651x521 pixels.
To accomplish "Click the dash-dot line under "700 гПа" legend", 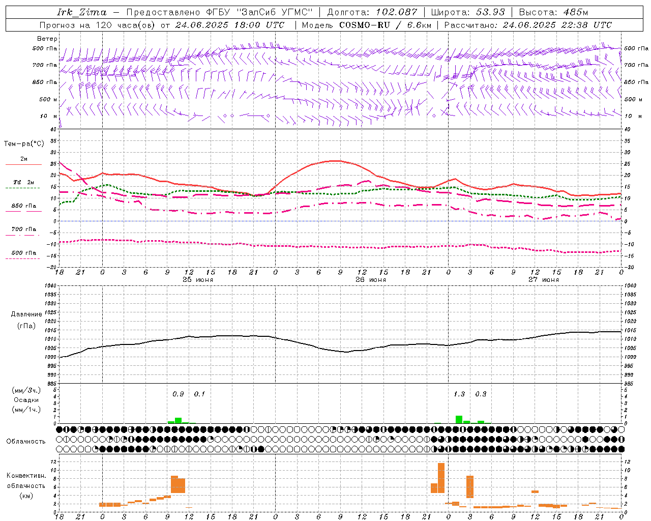I will (x=23, y=236).
